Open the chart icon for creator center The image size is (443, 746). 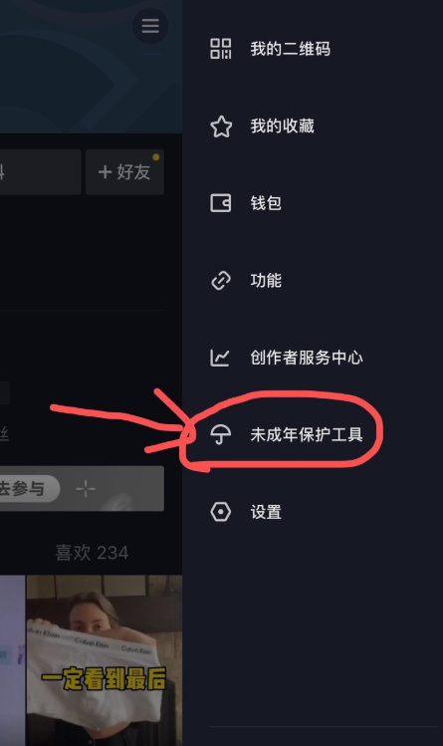click(220, 358)
